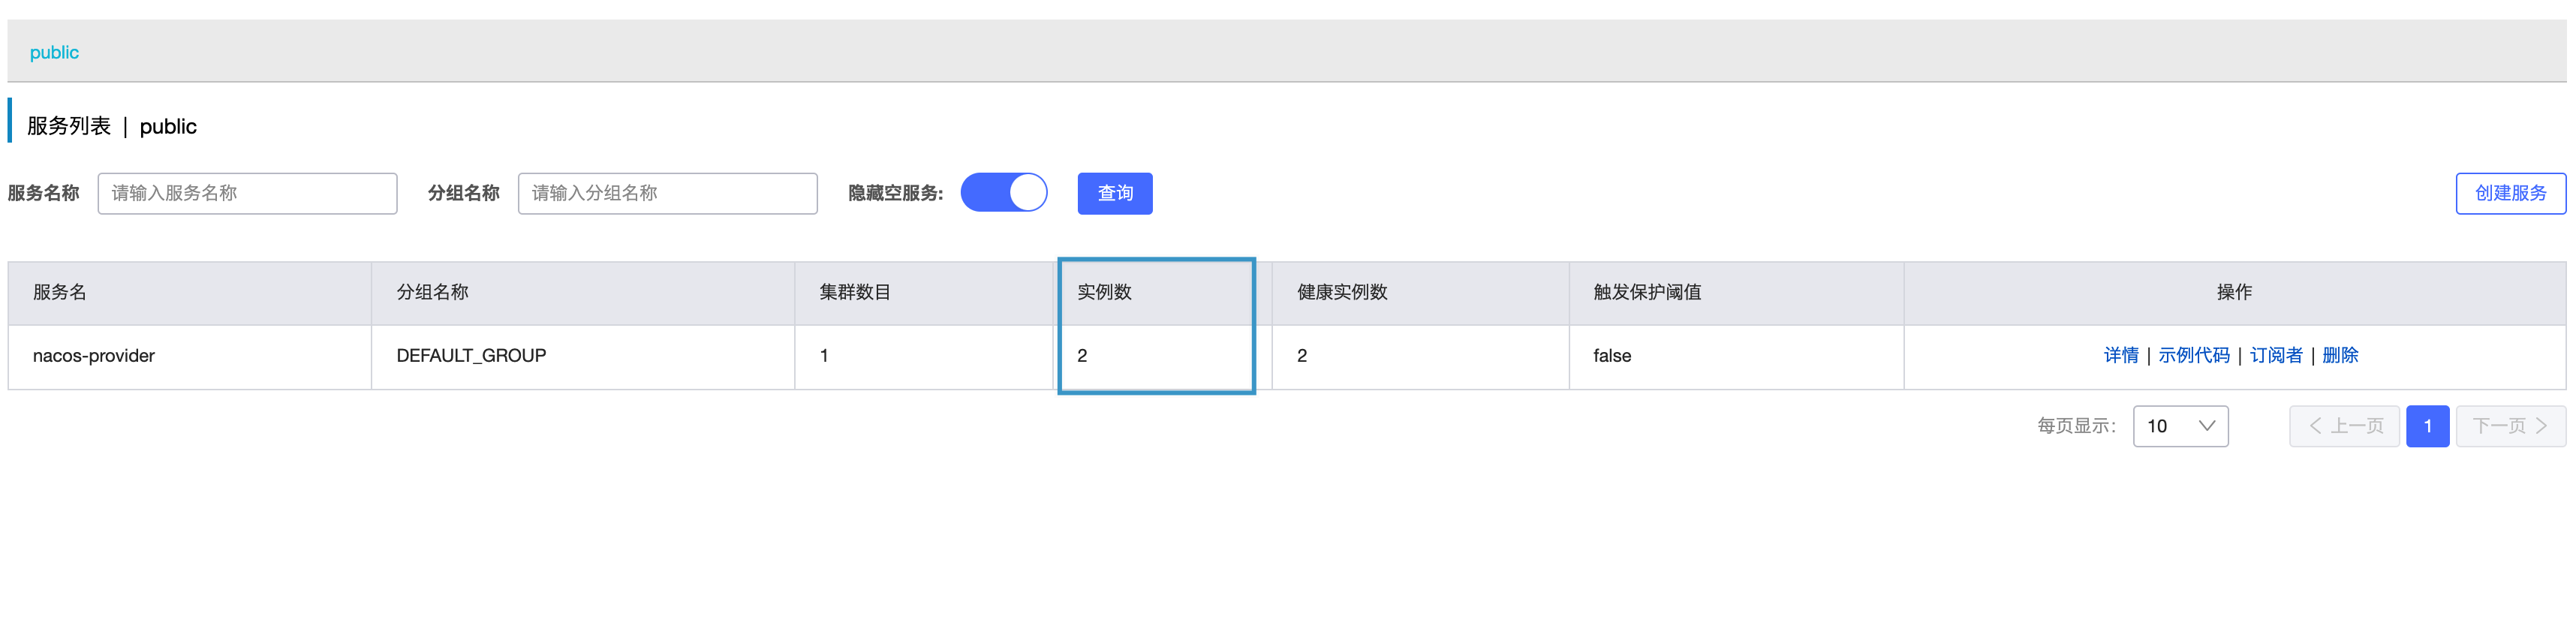2576x623 pixels.
Task: Click the 创建服务 button
Action: pos(2511,193)
